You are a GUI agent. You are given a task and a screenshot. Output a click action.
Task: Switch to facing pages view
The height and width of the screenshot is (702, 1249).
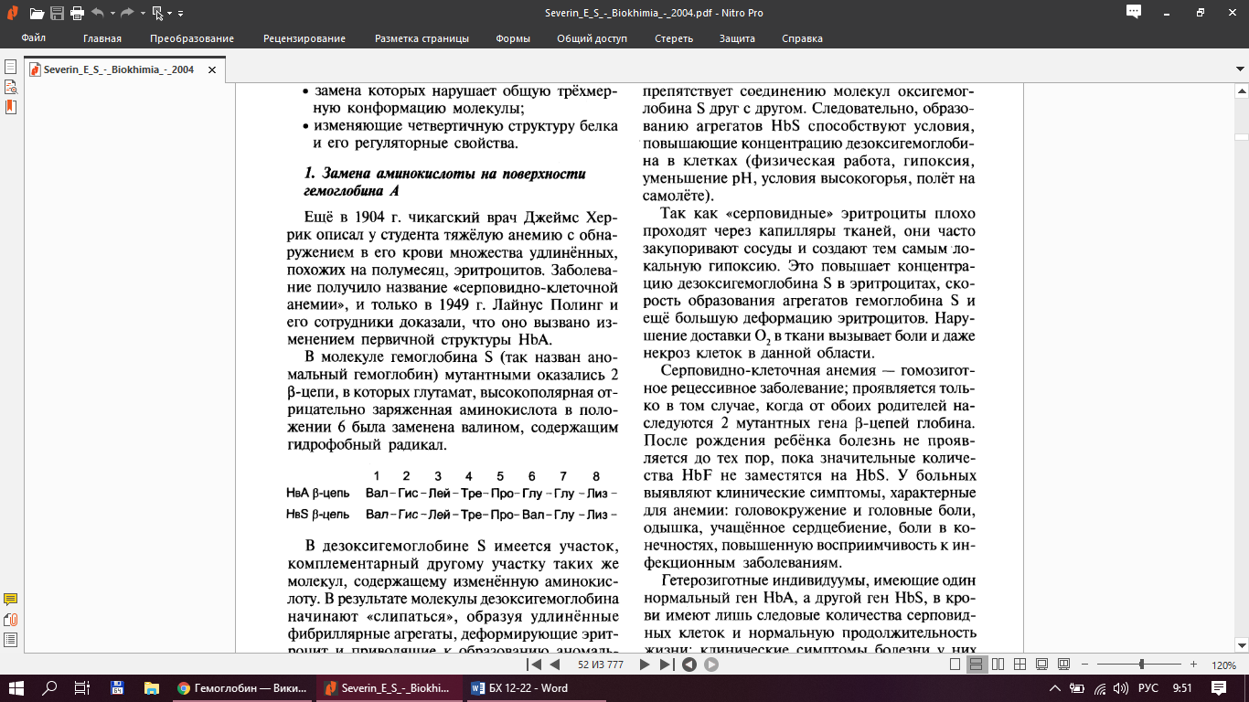coord(998,665)
